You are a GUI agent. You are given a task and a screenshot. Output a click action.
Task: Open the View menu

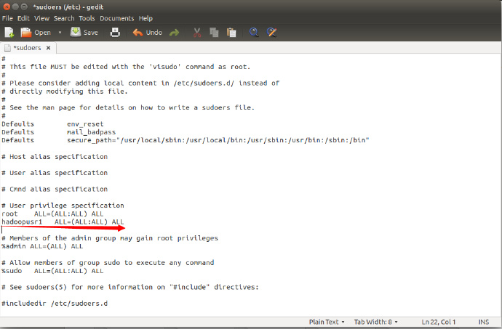click(x=41, y=18)
